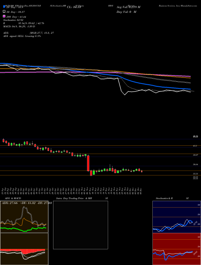Viewport: 201px width, 265px height.
Task: Click the 'Intra Day Trading Price & MR' panel title
Action: (74, 198)
